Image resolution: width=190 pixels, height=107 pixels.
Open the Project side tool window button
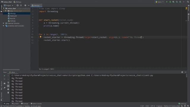click(1, 8)
